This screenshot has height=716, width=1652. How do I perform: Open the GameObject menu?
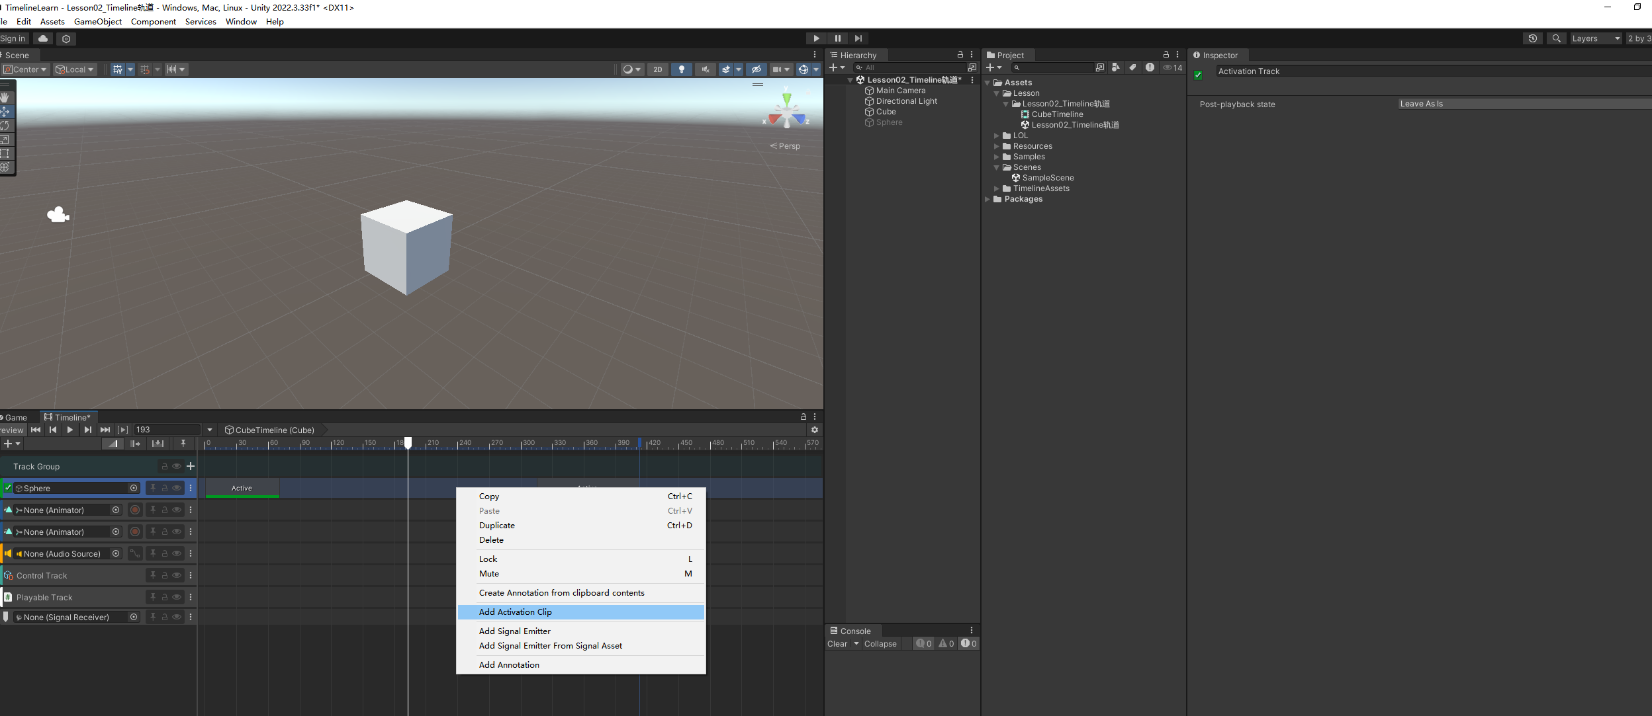(x=98, y=21)
